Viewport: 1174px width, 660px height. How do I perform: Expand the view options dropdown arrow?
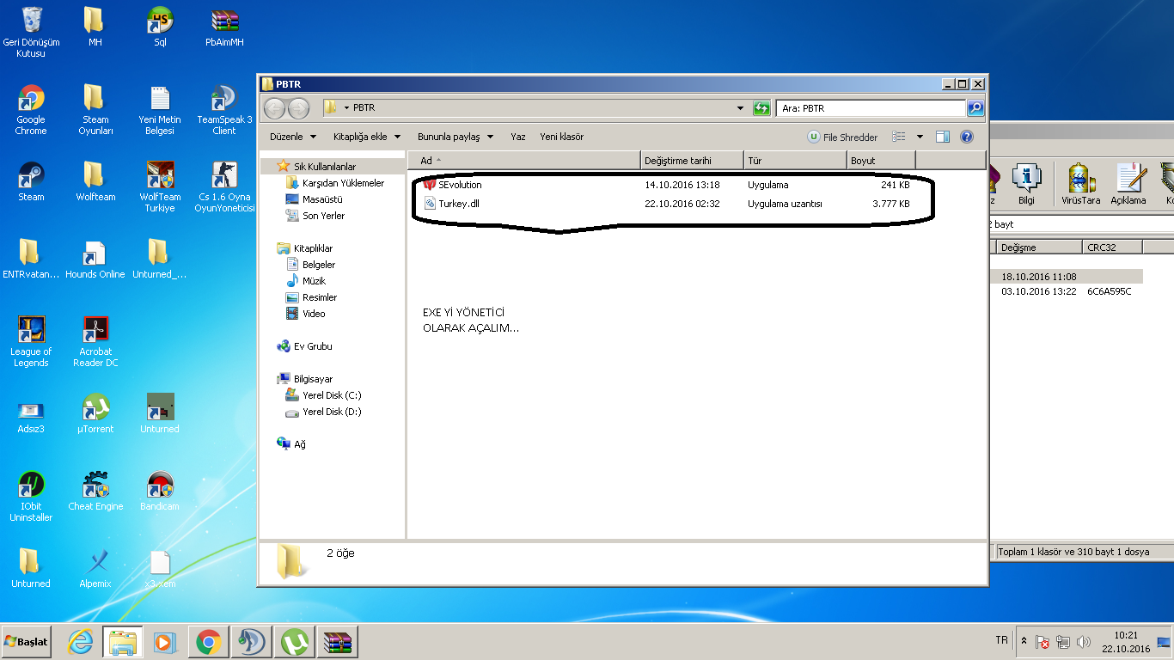pos(920,137)
